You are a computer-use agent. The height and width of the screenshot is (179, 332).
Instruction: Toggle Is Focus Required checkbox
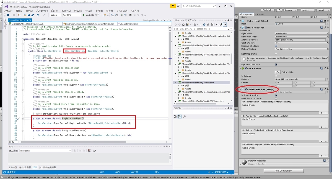[276, 95]
